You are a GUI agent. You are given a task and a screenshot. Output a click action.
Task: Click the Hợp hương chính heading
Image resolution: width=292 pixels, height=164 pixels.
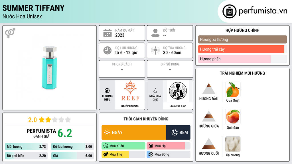point(242,30)
